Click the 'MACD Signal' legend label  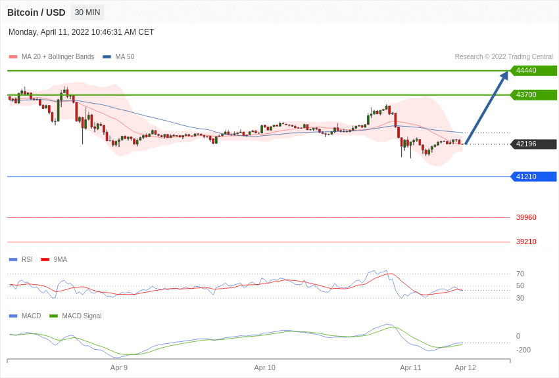pos(82,316)
